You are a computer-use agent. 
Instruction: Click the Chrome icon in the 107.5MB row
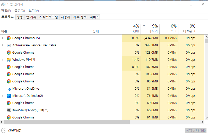tap(9, 67)
